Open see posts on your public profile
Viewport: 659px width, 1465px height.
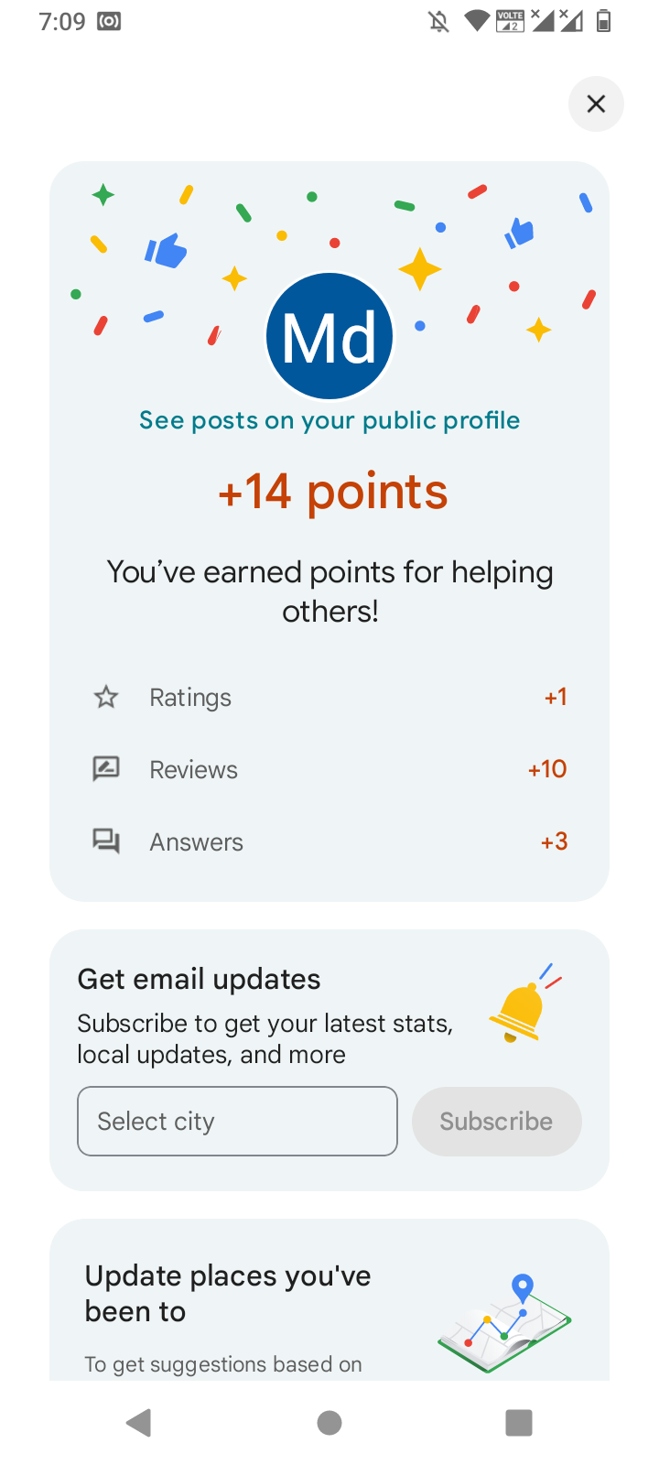coord(329,420)
